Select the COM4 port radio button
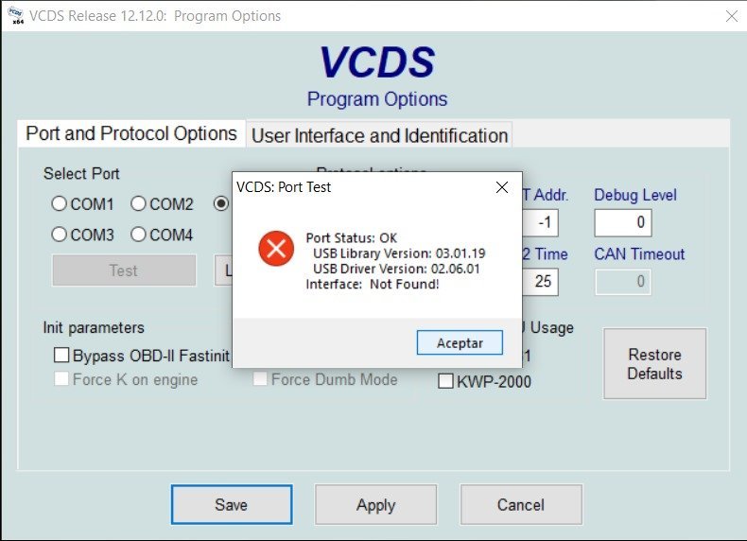Viewport: 747px width, 541px height. [x=138, y=235]
